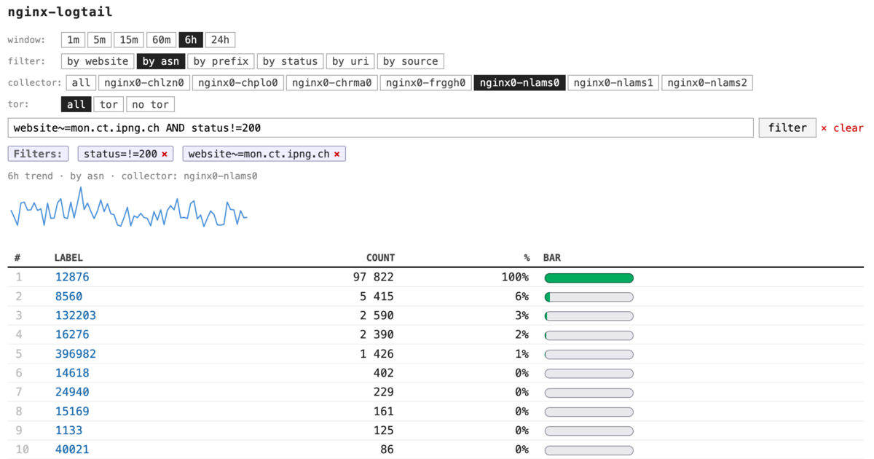Choose collector nginx0-frggh0
The image size is (874, 459).
(x=426, y=82)
